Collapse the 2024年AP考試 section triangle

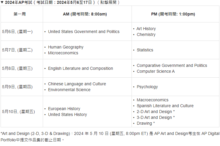[x=2, y=2]
